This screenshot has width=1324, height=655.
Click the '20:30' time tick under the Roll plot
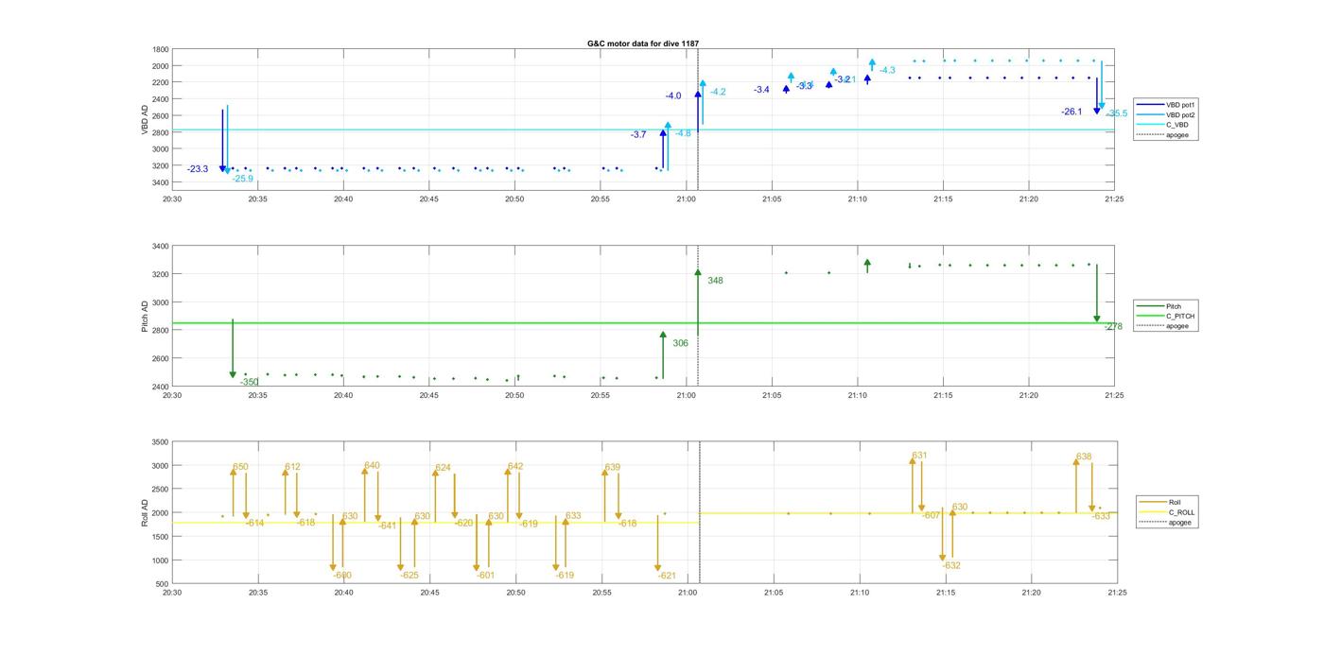tap(172, 594)
